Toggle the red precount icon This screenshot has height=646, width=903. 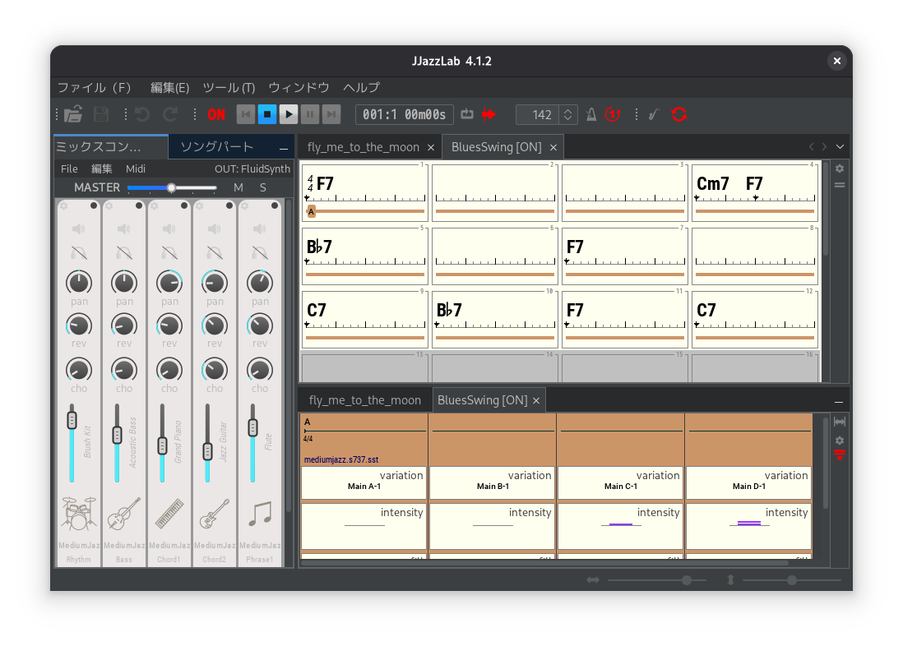pos(612,114)
